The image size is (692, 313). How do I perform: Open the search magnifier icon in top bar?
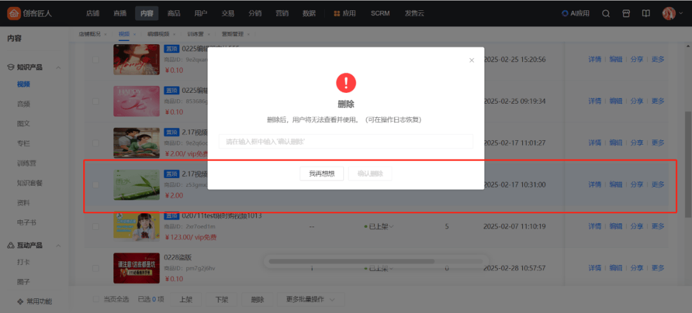click(x=605, y=13)
